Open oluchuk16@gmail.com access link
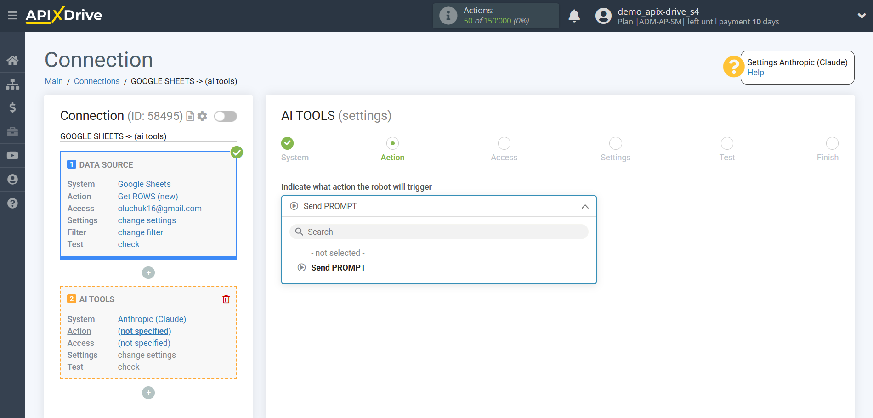The width and height of the screenshot is (873, 418). click(160, 209)
